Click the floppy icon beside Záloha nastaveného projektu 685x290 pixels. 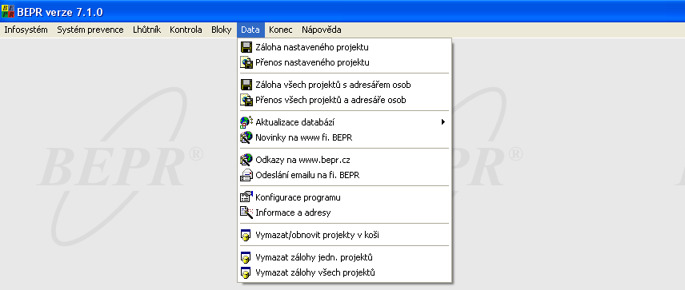coord(246,47)
